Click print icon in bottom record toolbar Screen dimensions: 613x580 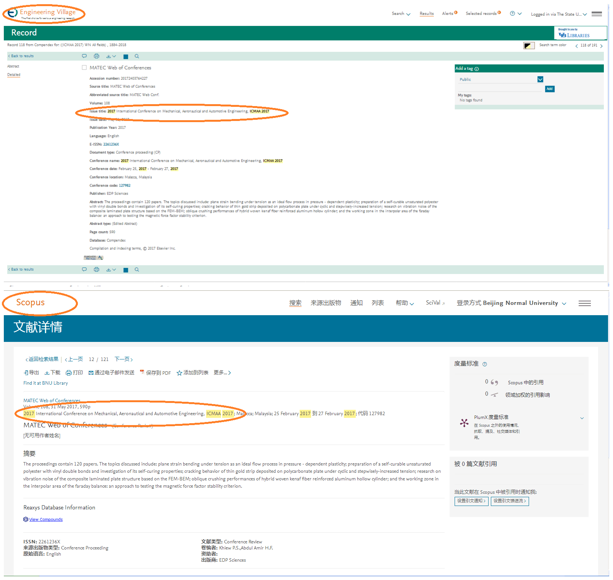[x=97, y=269]
